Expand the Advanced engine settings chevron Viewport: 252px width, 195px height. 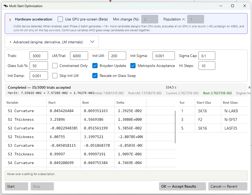pyautogui.click(x=92, y=42)
